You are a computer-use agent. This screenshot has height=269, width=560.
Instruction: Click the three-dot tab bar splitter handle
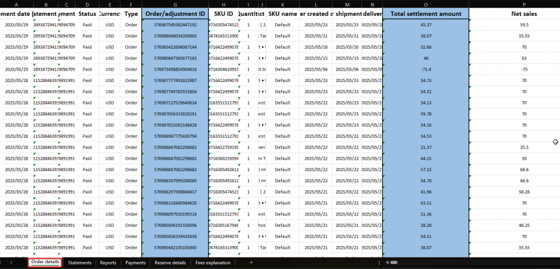[x=379, y=263]
